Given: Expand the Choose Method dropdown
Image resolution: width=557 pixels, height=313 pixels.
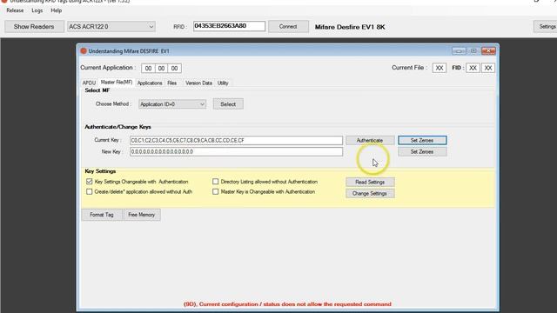Looking at the screenshot, I should pos(172,104).
